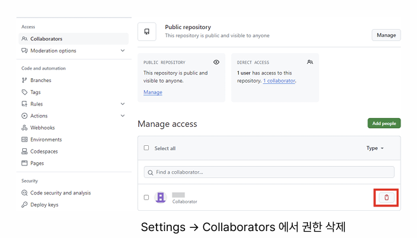Open Branches settings

[41, 80]
